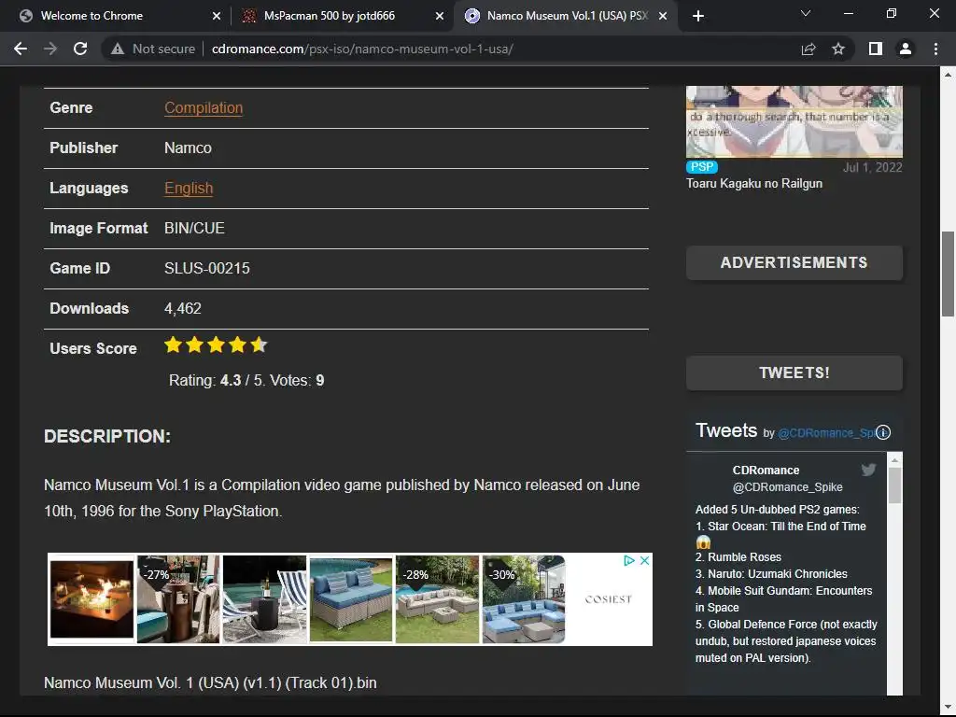Click the Publisher value Namco
956x717 pixels.
tap(188, 148)
